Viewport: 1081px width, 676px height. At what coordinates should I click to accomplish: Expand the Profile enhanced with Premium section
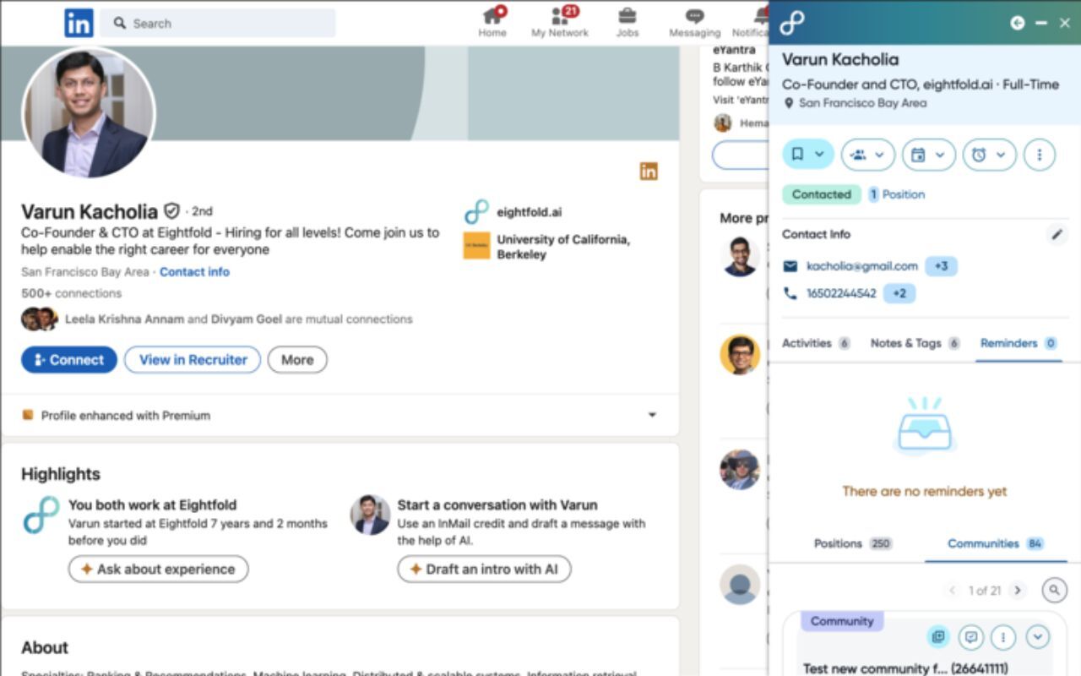pos(652,415)
